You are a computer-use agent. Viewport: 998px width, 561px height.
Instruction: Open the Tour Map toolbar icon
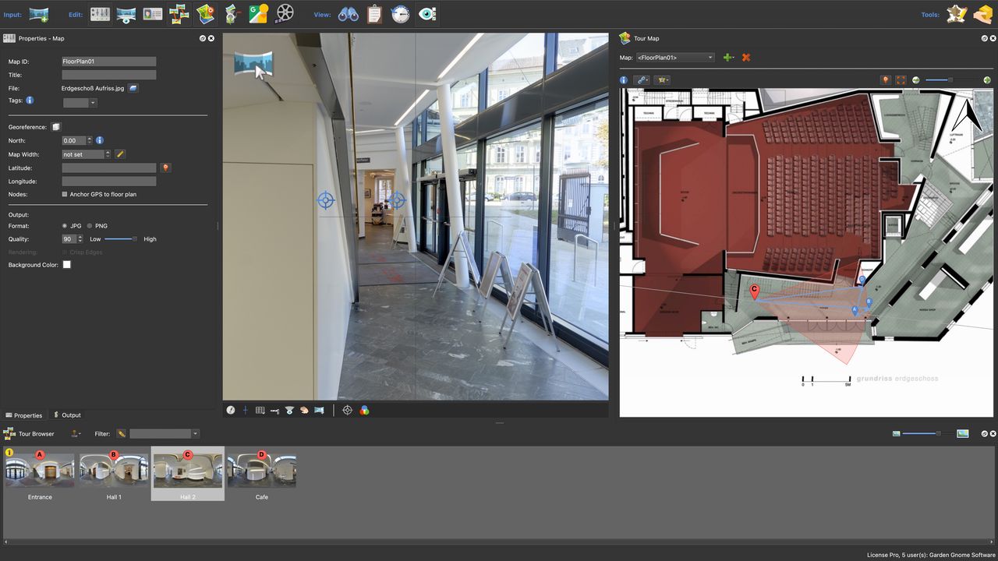click(x=205, y=14)
